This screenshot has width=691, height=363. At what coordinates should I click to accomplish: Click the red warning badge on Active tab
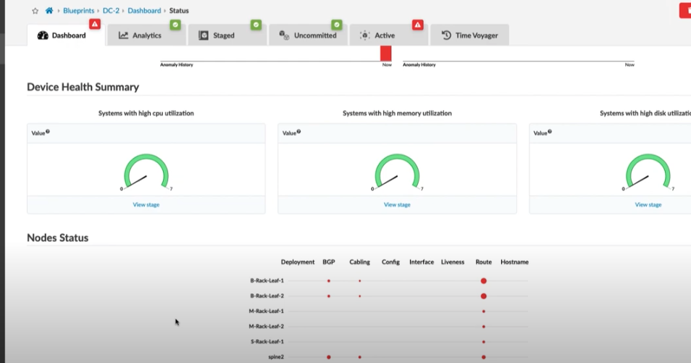[x=417, y=25]
